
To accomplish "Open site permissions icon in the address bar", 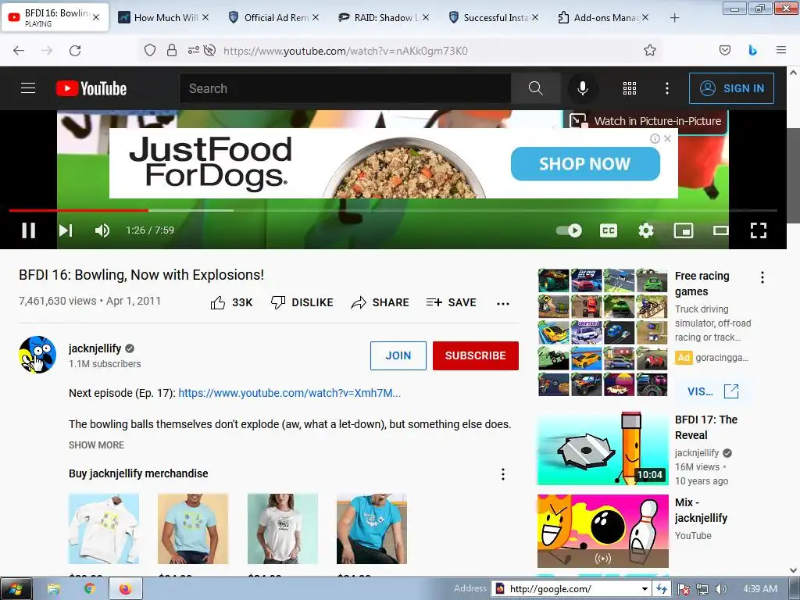I will pyautogui.click(x=194, y=51).
